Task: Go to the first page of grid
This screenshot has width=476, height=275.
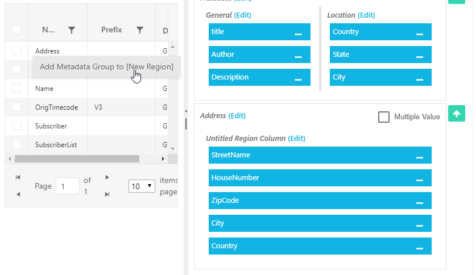Action: (18, 177)
